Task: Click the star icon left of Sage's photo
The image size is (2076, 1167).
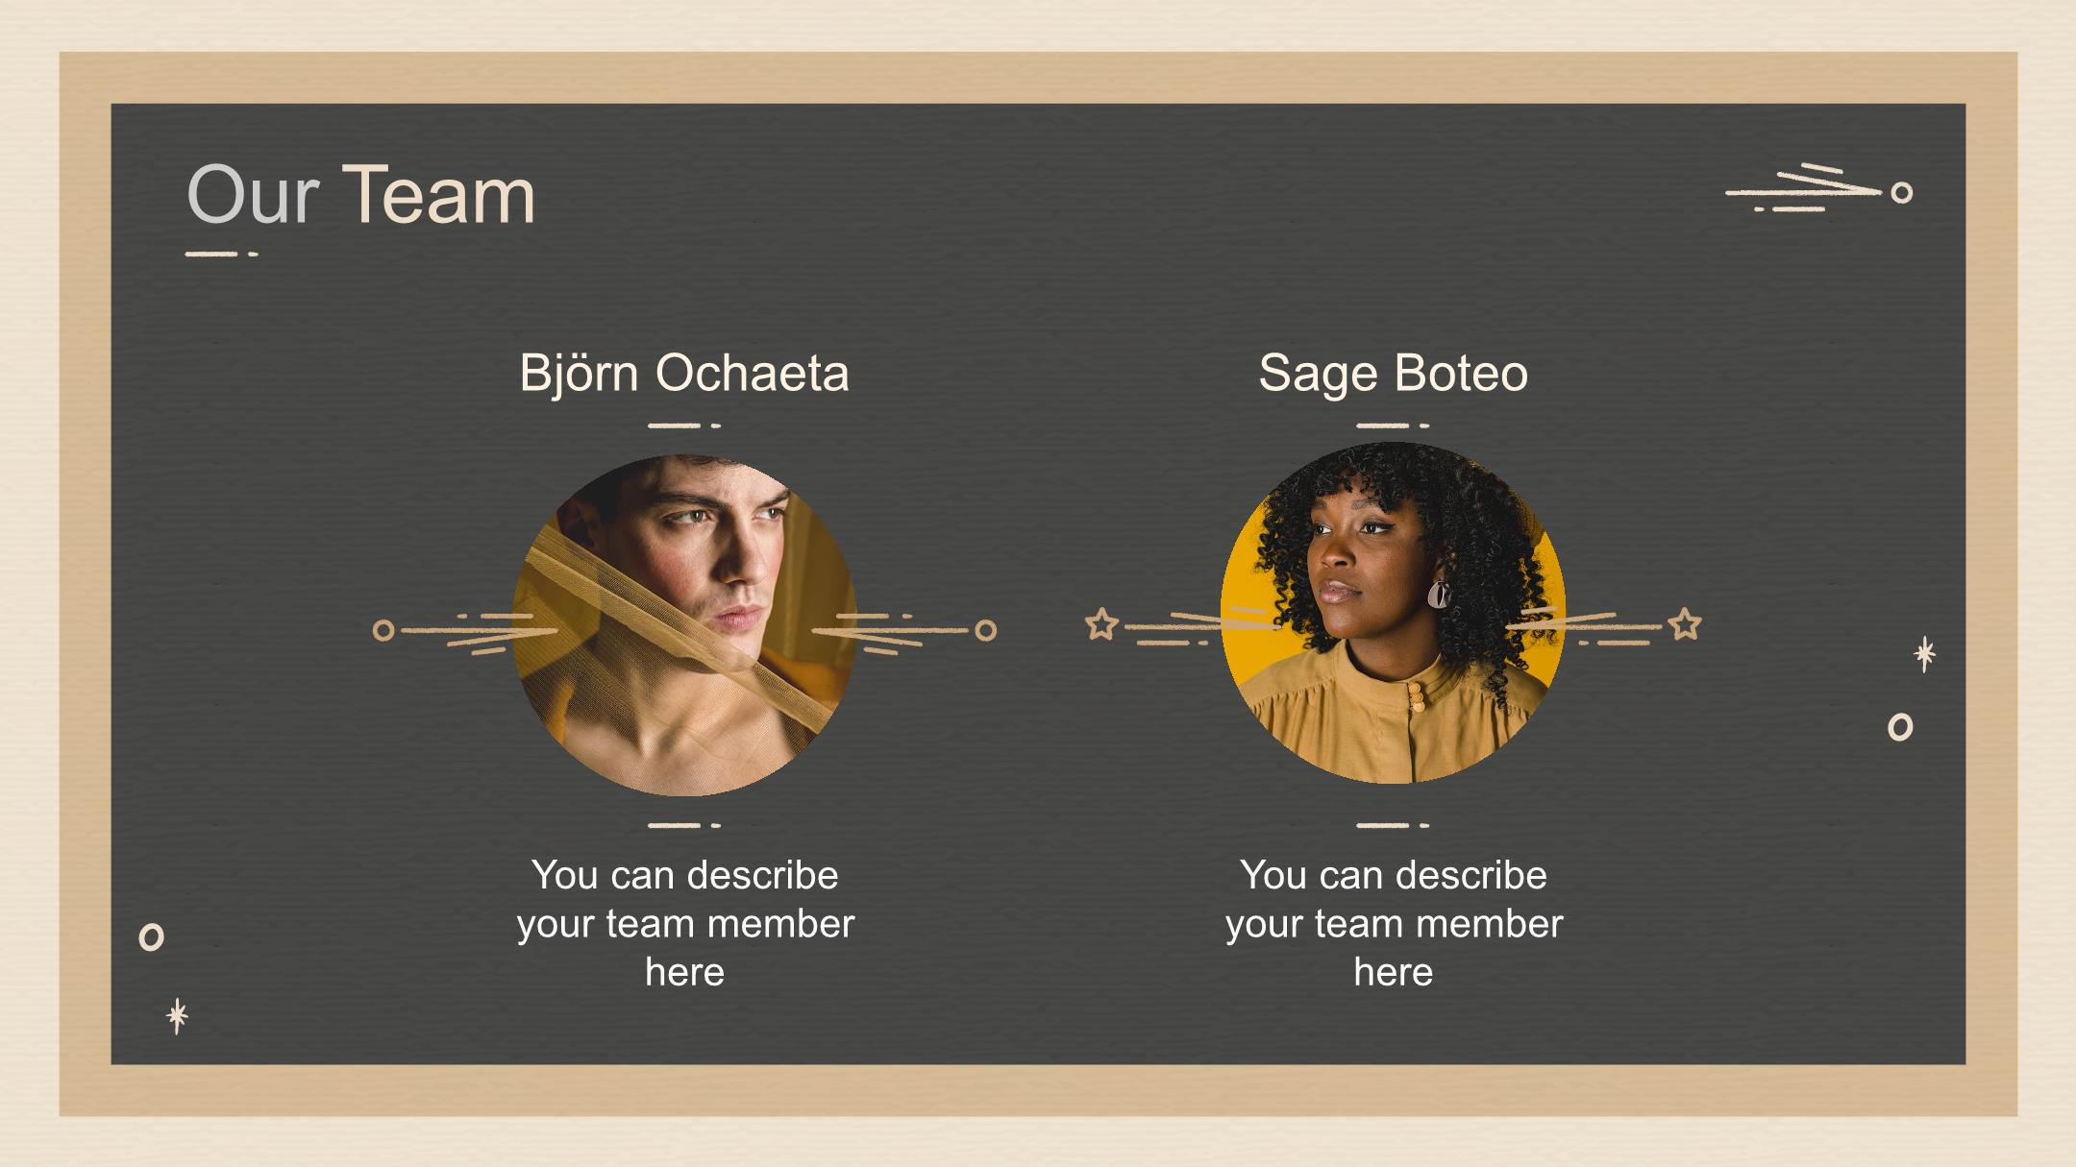Action: coord(1101,624)
